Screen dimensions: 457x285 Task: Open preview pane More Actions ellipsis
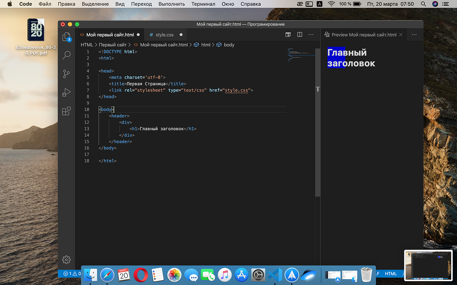414,35
